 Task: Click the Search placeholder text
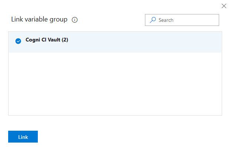point(166,20)
